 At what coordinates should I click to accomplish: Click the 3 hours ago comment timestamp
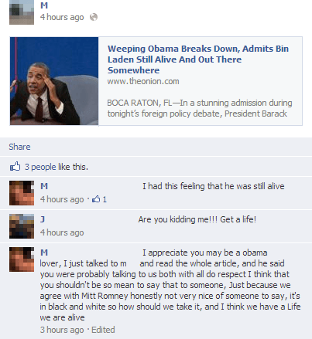pos(62,330)
